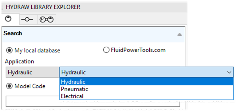Click the gray Hydraulic application cell
The width and height of the screenshot is (236, 111).
(33, 72)
